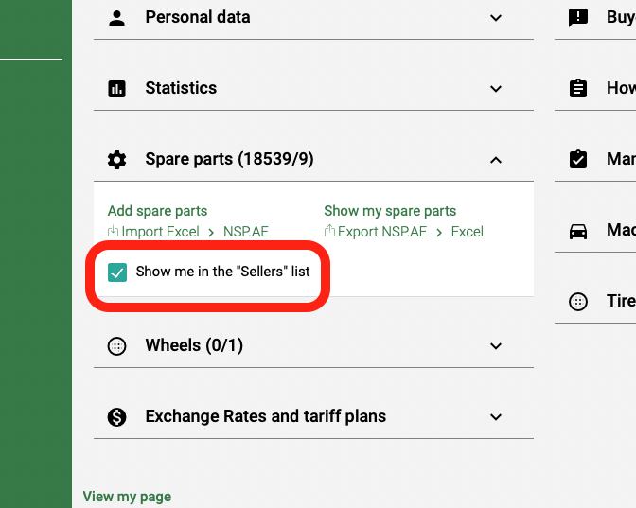Click the round icon beside the Tire entry

tap(577, 302)
